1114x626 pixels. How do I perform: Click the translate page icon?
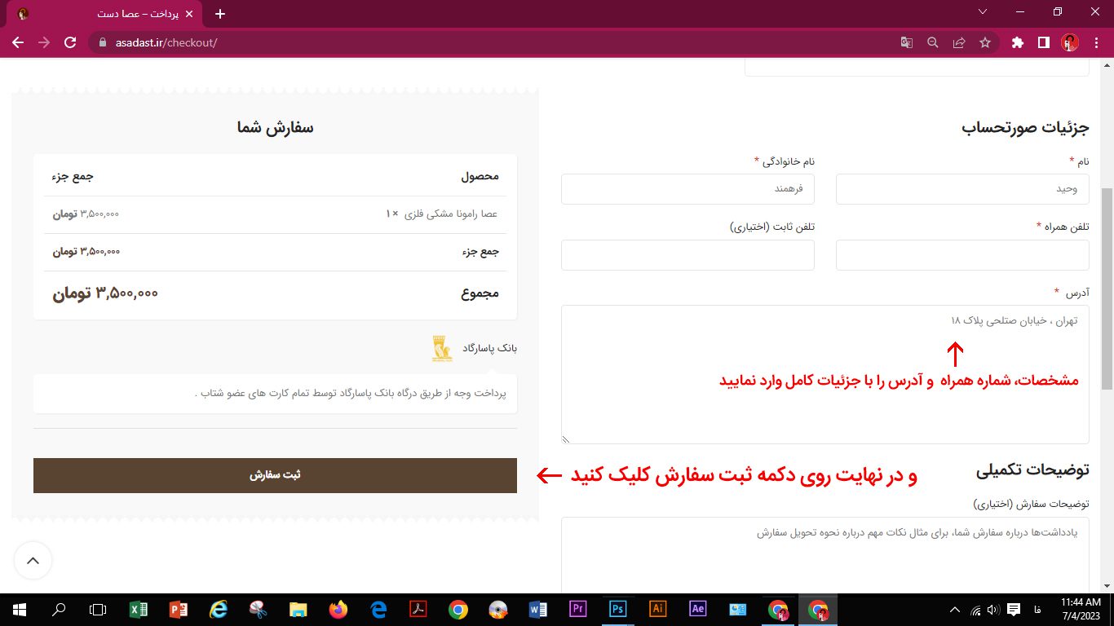(x=906, y=42)
